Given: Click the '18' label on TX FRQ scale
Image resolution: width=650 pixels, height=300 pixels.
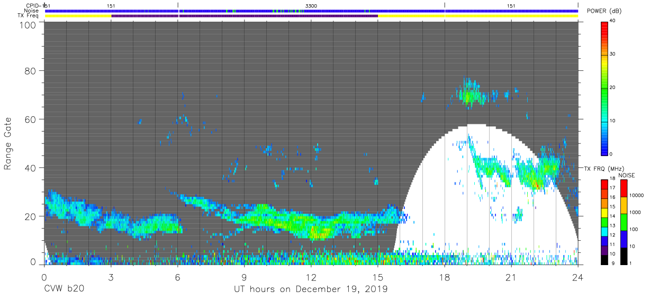Looking at the screenshot, I should tap(612, 179).
